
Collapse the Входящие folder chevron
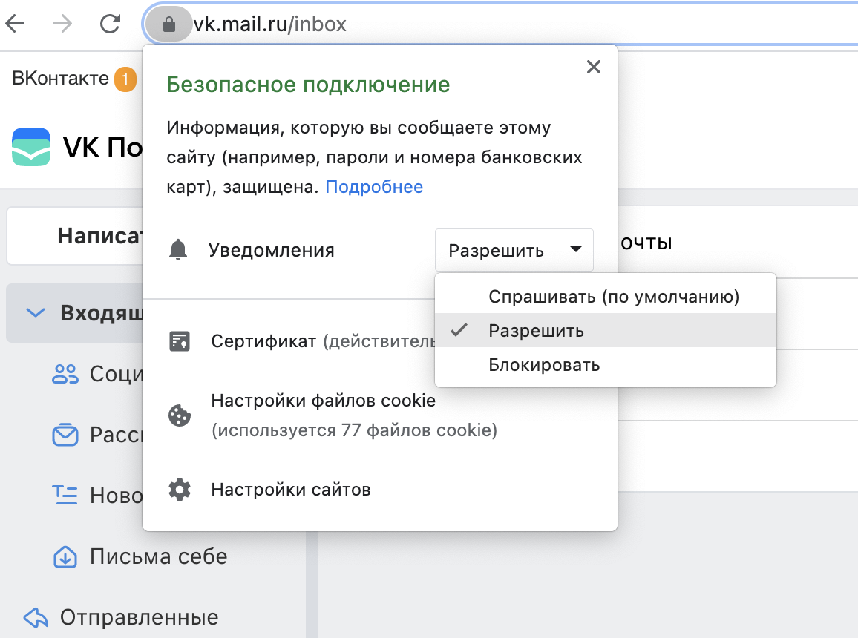click(36, 313)
